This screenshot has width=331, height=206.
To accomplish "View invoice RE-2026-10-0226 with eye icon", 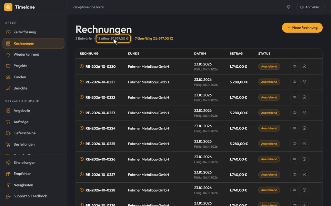I will (294, 159).
